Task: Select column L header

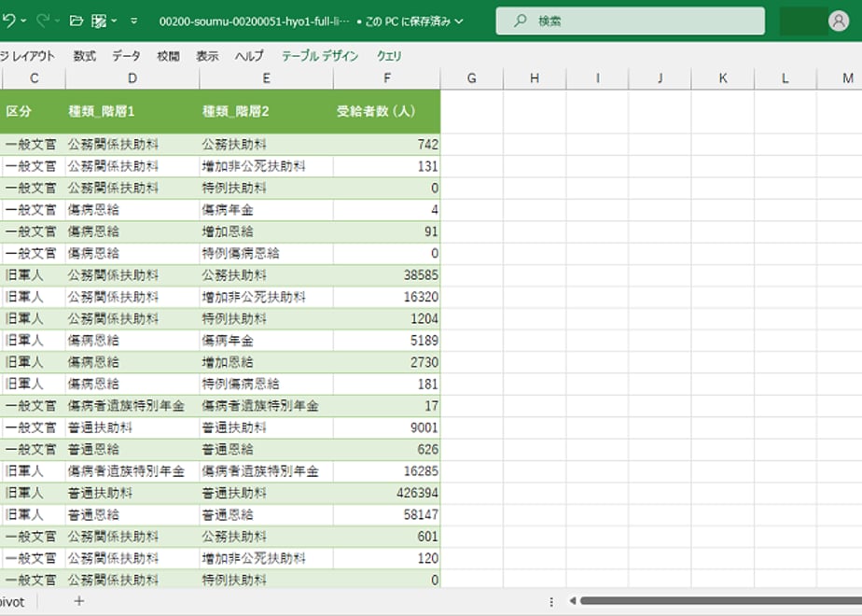Action: coord(786,78)
